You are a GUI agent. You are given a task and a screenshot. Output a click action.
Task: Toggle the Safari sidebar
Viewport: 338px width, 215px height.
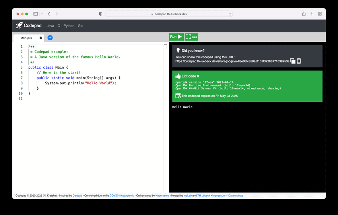(35, 14)
